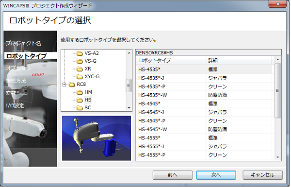
Task: Select XR in the robot tree
Action: [x=88, y=69]
